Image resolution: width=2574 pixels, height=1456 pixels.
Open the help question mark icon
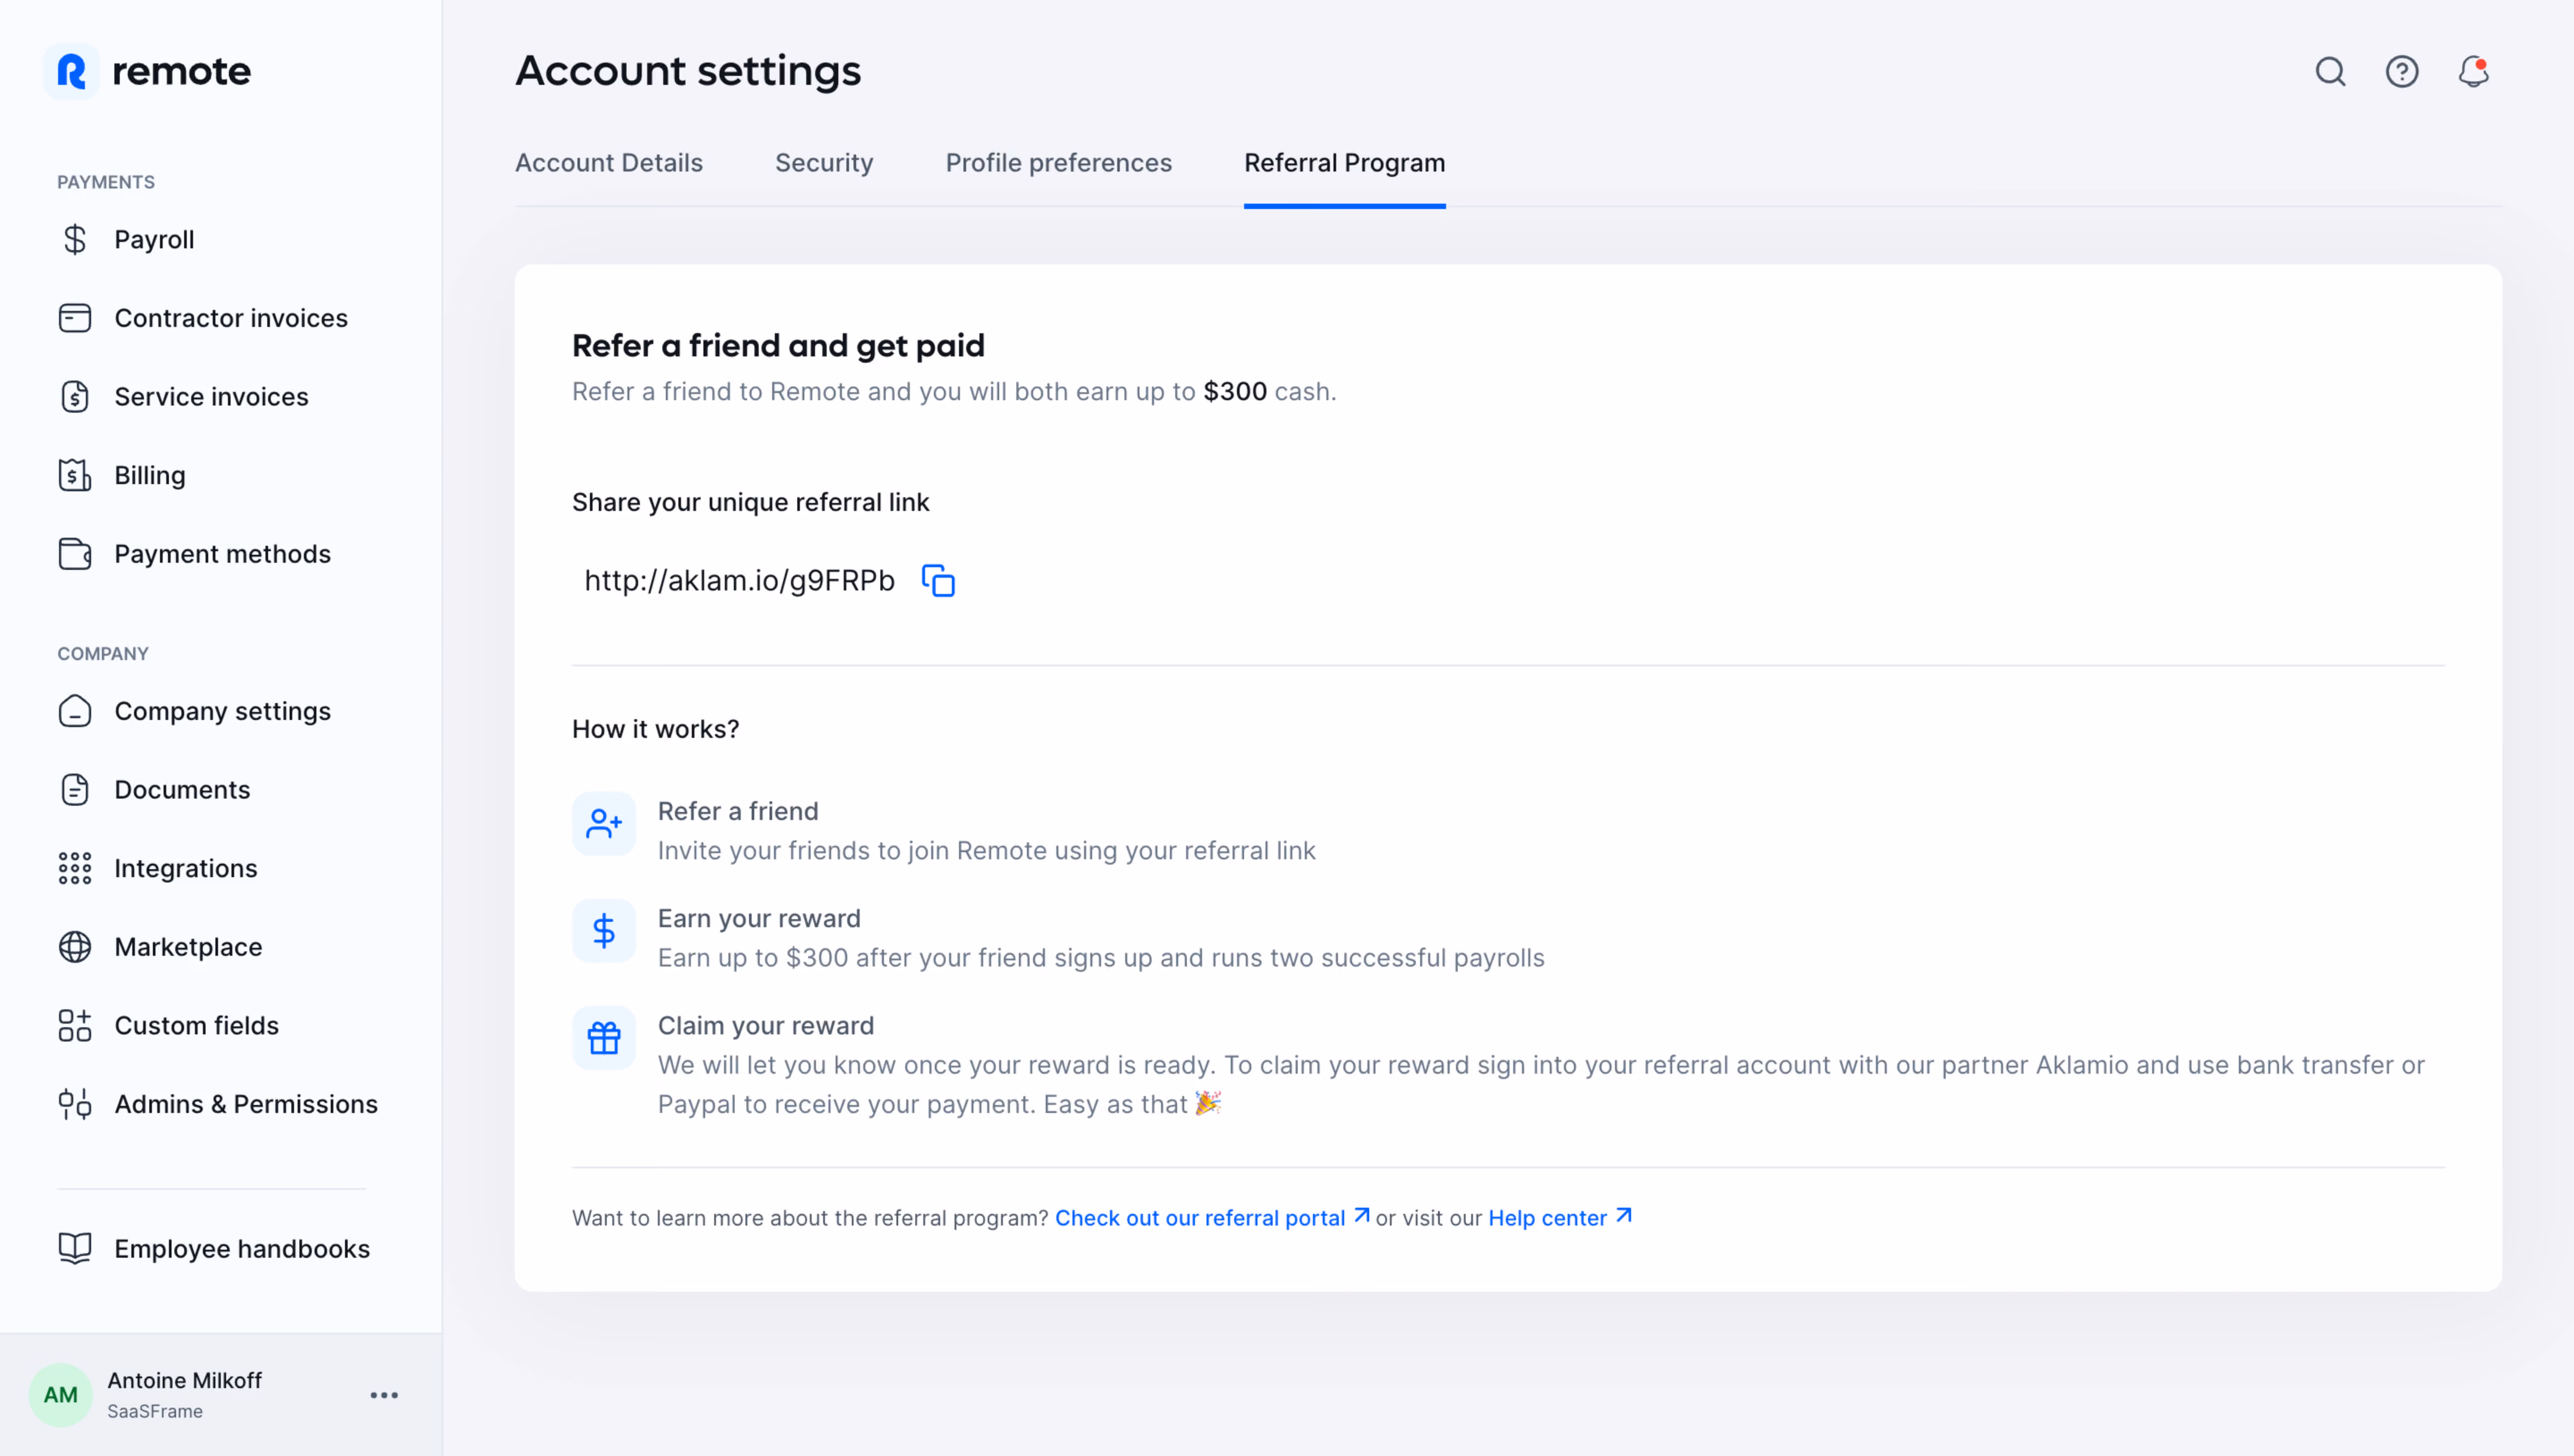(x=2402, y=71)
